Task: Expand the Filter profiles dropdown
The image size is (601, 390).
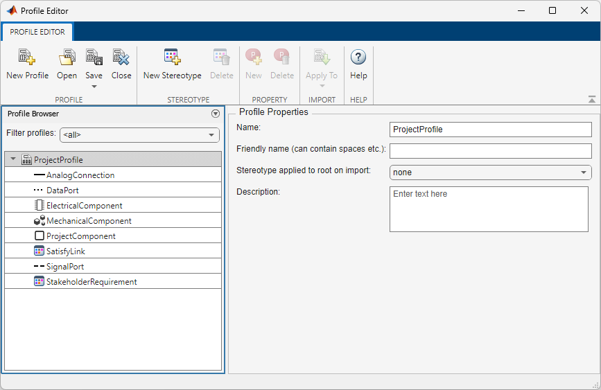Action: click(x=211, y=135)
